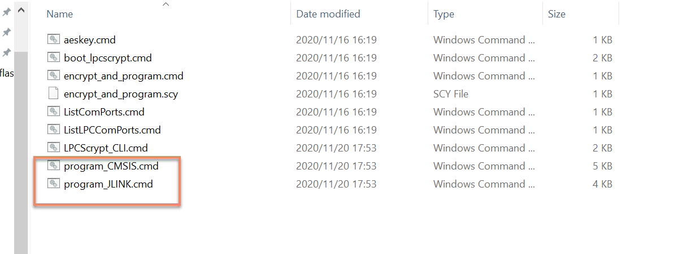
Task: Click the ListComPorts.cmd file icon
Action: [54, 112]
